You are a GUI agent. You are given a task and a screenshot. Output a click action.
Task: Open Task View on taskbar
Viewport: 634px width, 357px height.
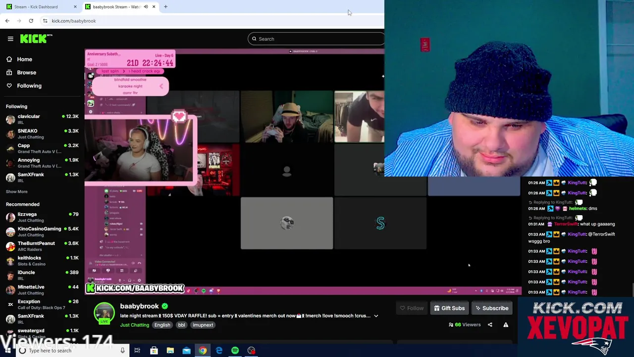tap(137, 351)
